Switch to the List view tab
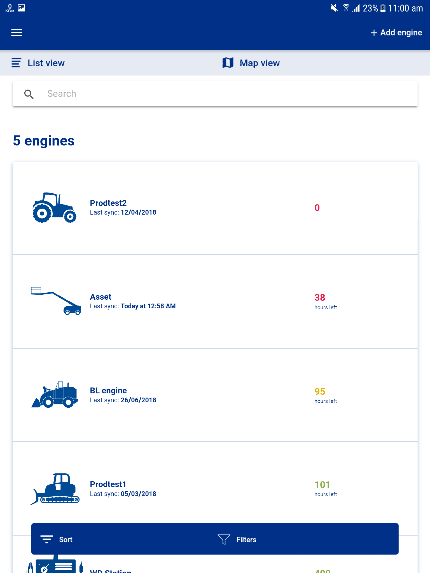This screenshot has width=430, height=573. [38, 63]
